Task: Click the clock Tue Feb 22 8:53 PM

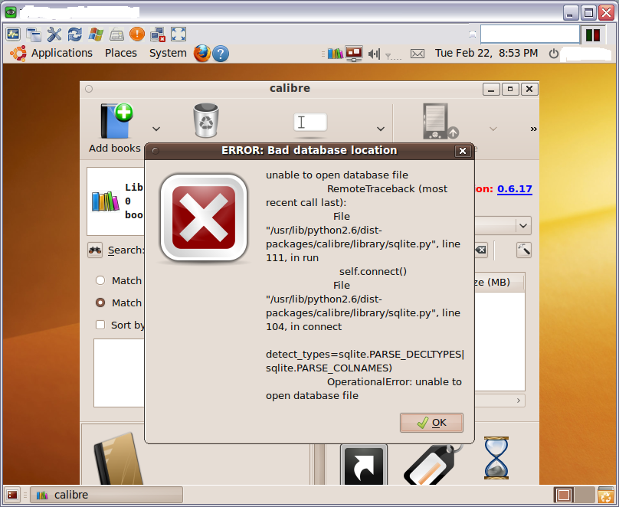Action: (x=486, y=53)
